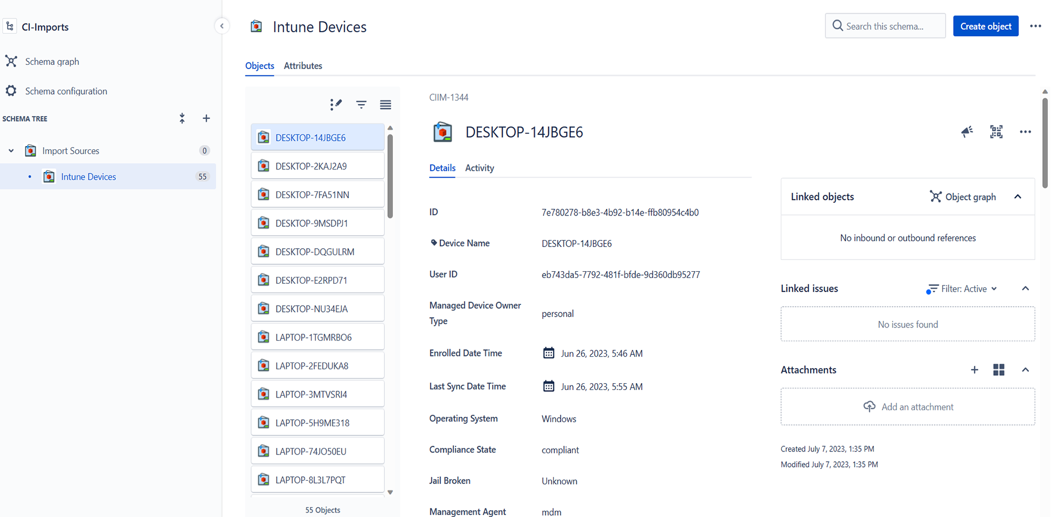Open the filter options for the object list
This screenshot has width=1057, height=517.
361,105
